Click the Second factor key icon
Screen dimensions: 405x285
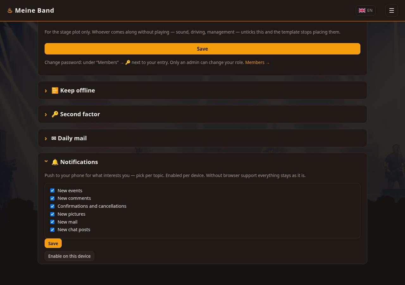click(55, 114)
